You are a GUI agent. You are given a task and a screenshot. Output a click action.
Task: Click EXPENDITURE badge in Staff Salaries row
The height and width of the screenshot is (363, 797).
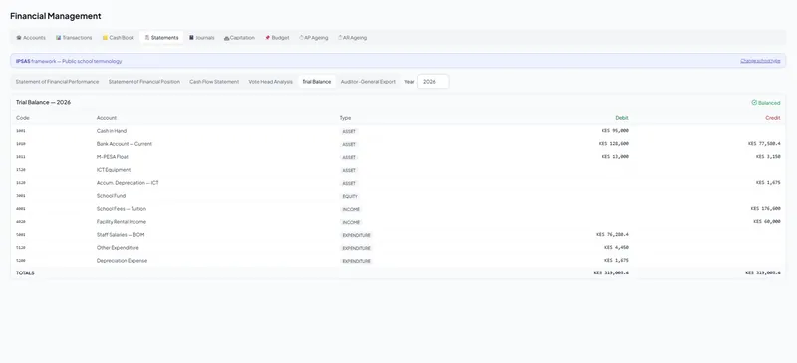[356, 235]
